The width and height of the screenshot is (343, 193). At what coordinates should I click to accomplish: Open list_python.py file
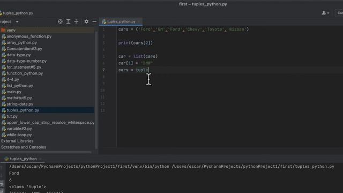click(x=20, y=86)
